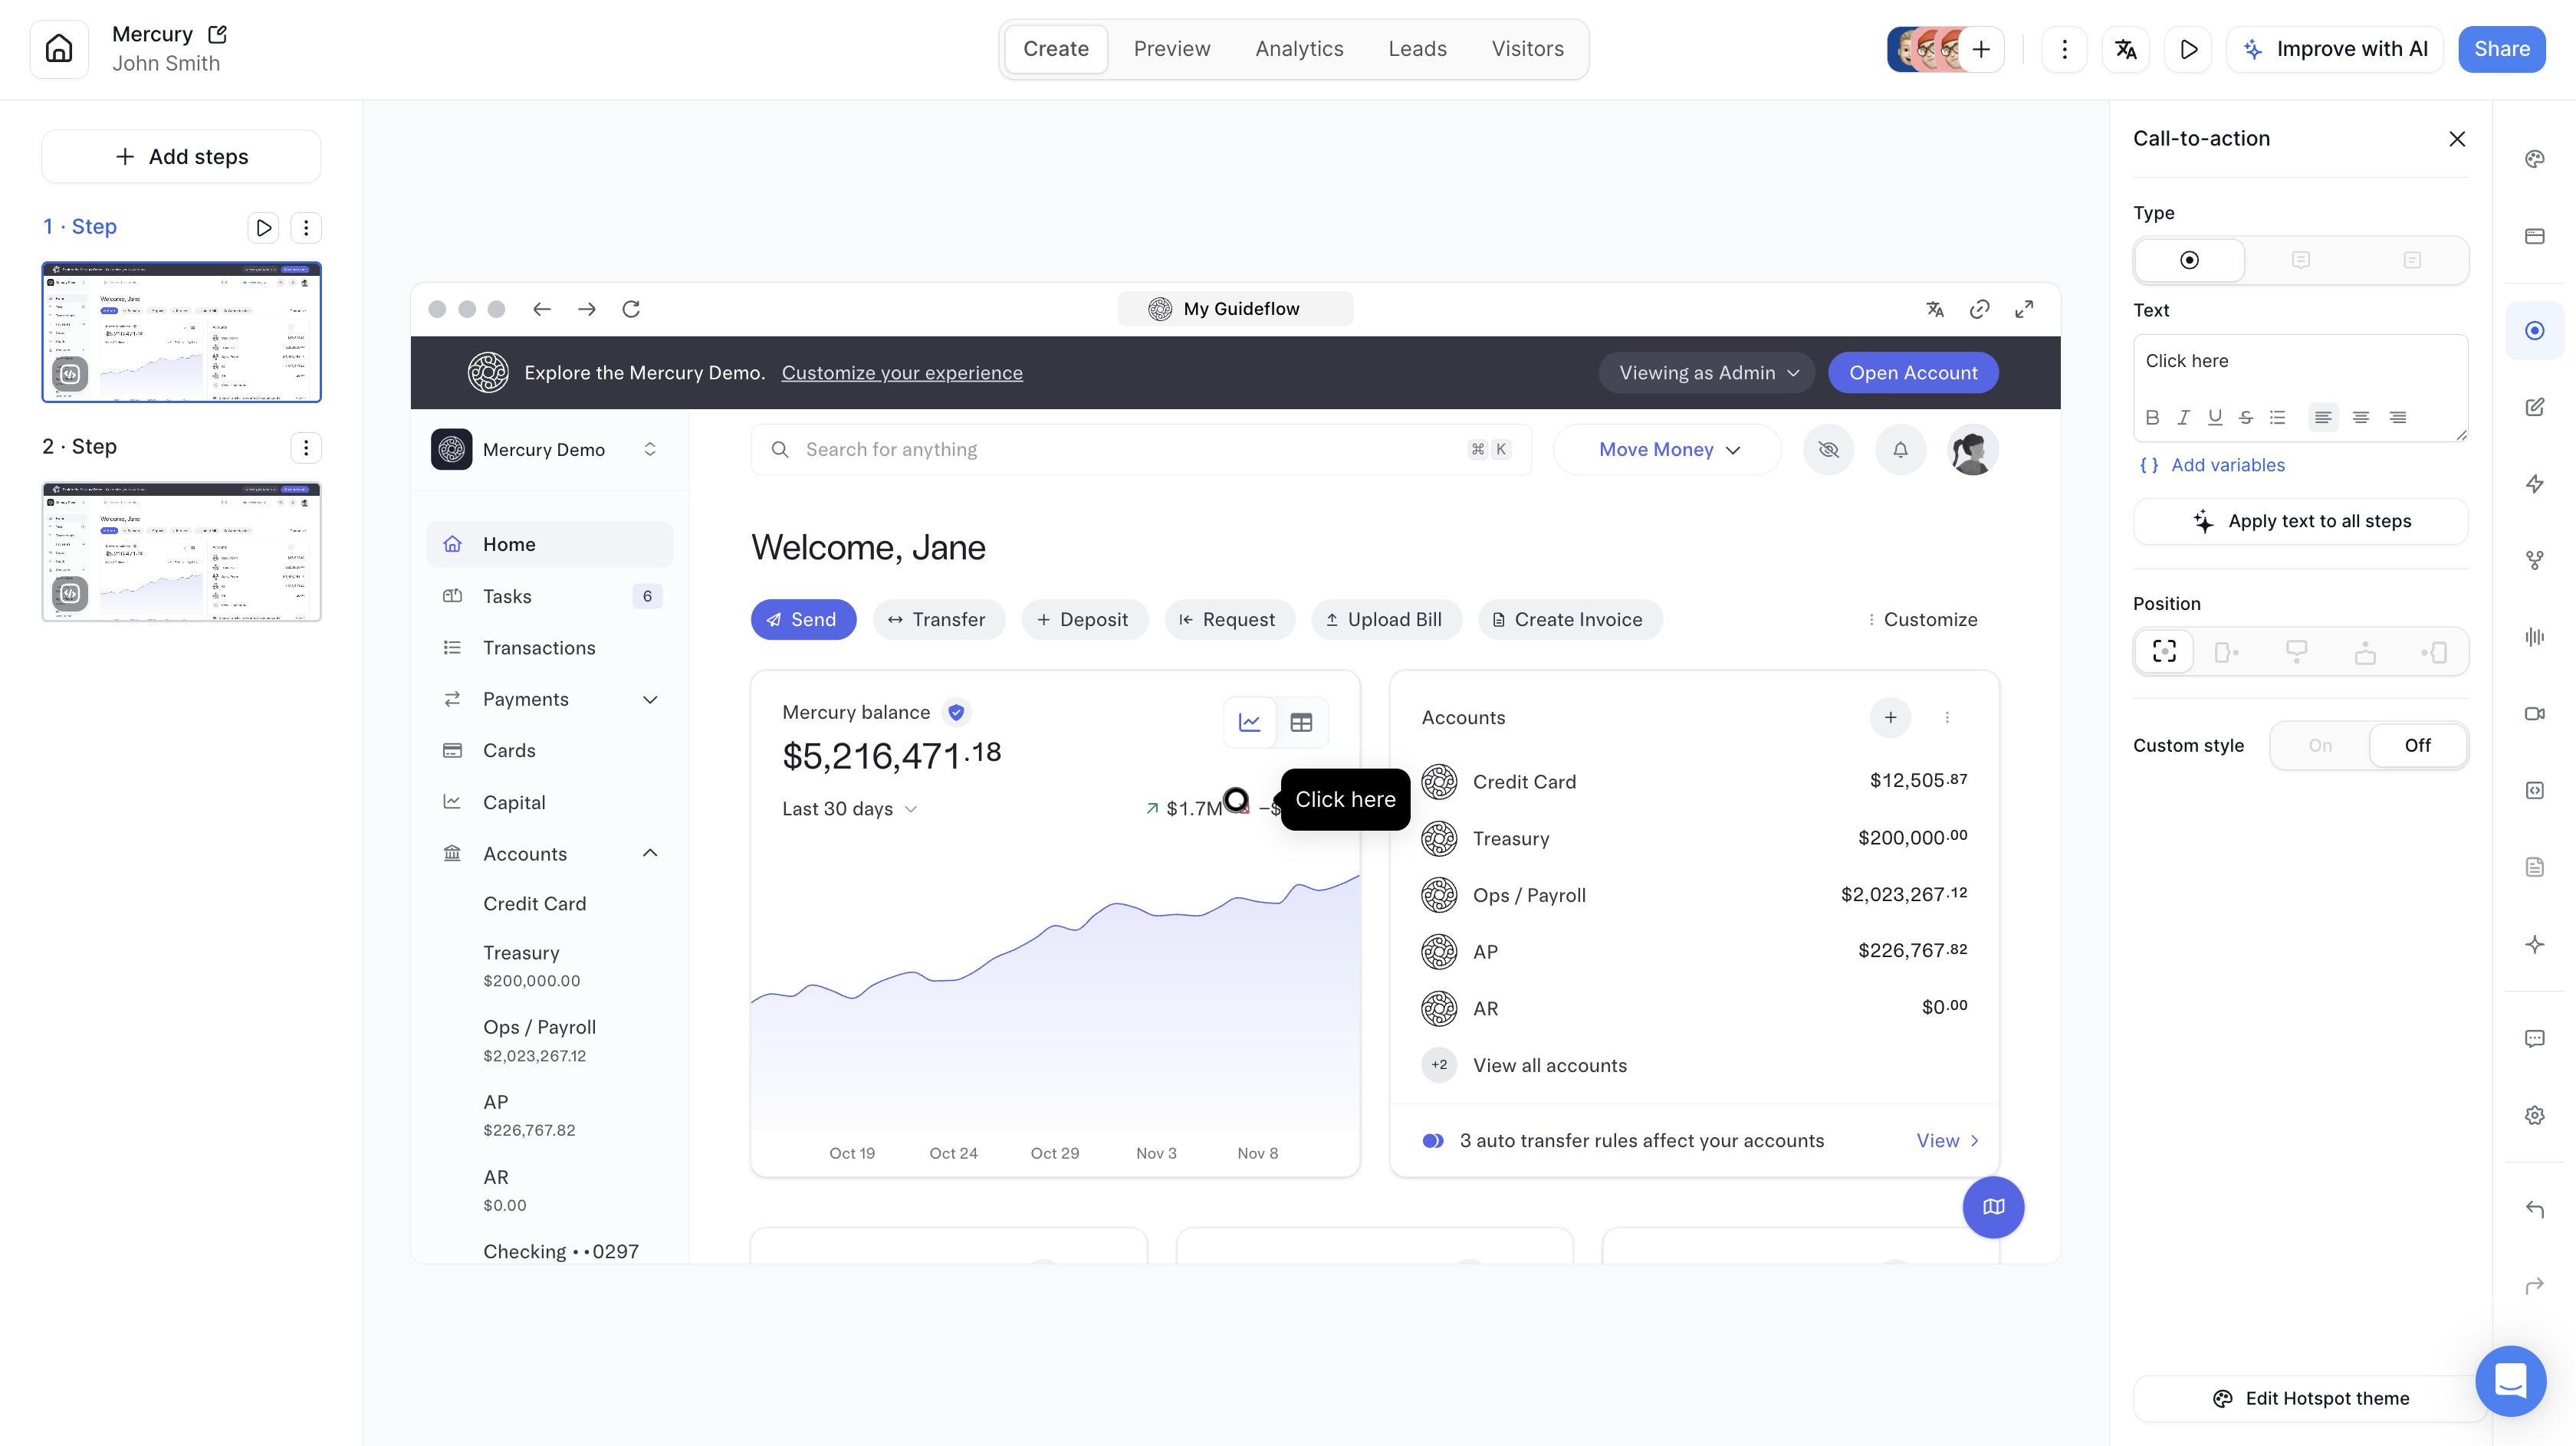Image resolution: width=2576 pixels, height=1446 pixels.
Task: Open the Leads tab
Action: coord(1417,49)
